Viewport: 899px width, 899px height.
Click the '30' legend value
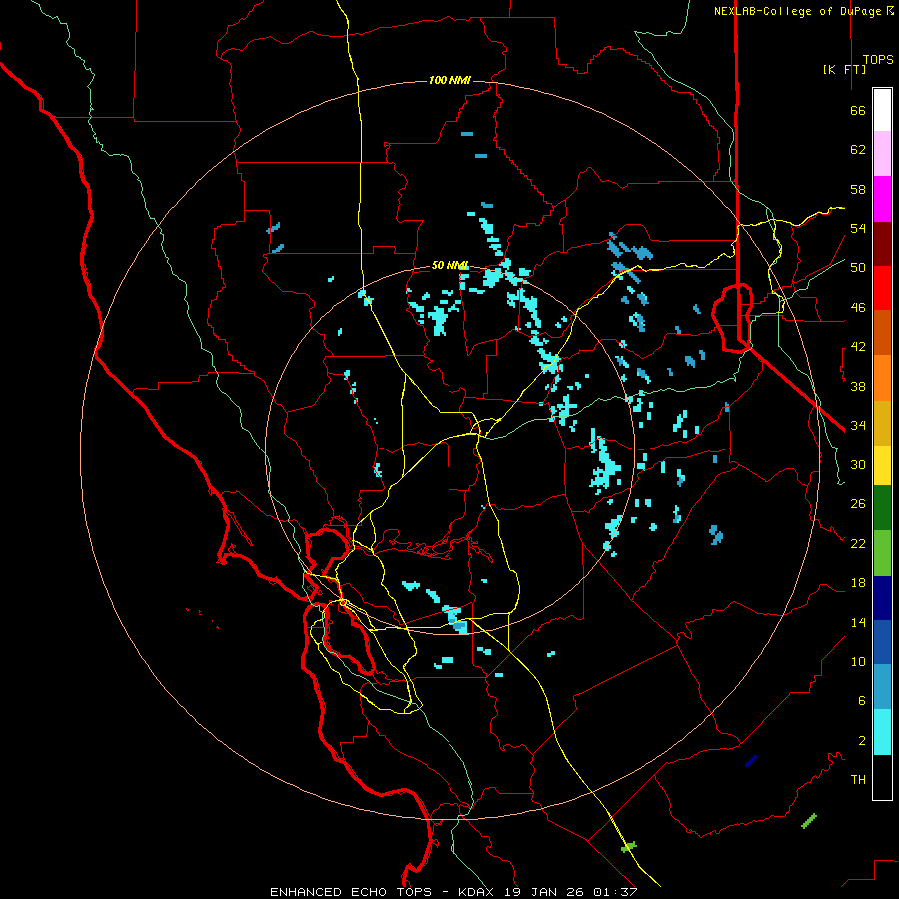[858, 464]
